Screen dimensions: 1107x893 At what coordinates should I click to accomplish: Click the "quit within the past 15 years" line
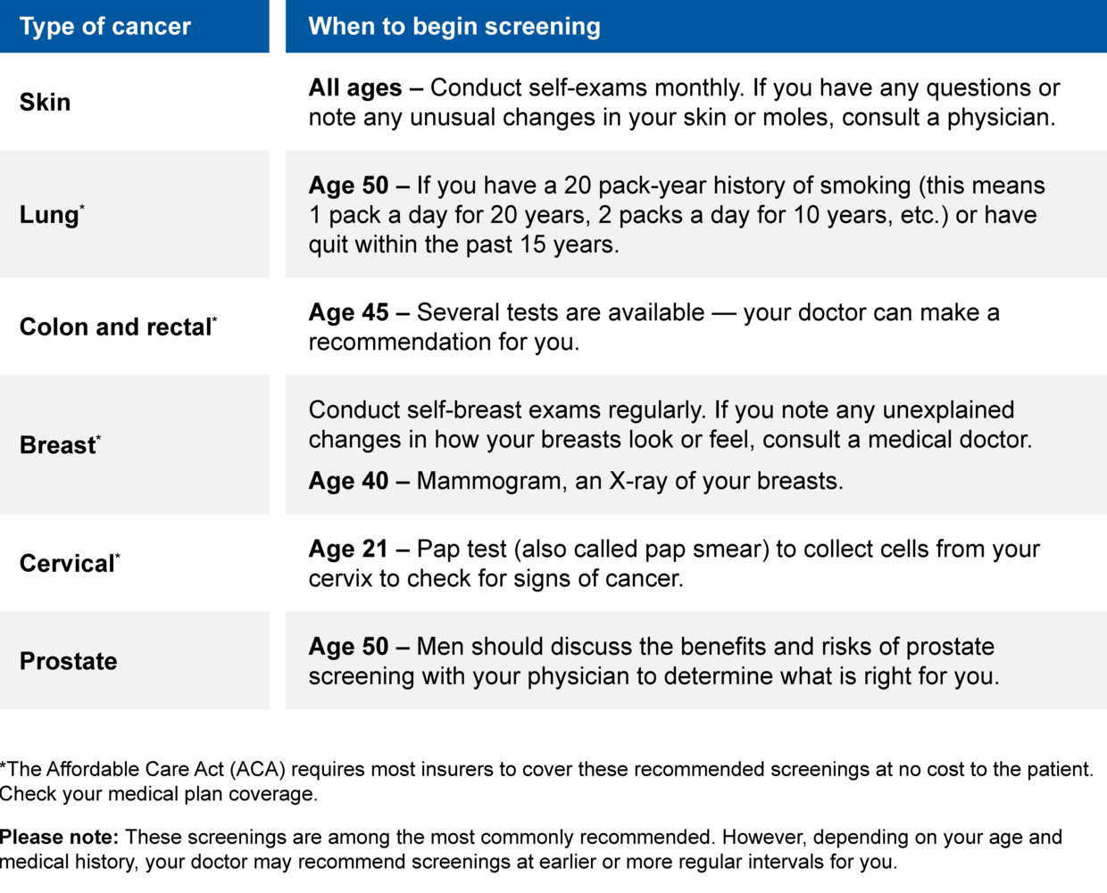pos(463,245)
